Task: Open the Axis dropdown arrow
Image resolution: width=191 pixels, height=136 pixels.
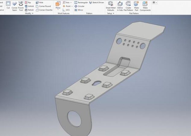Action: click(x=71, y=2)
